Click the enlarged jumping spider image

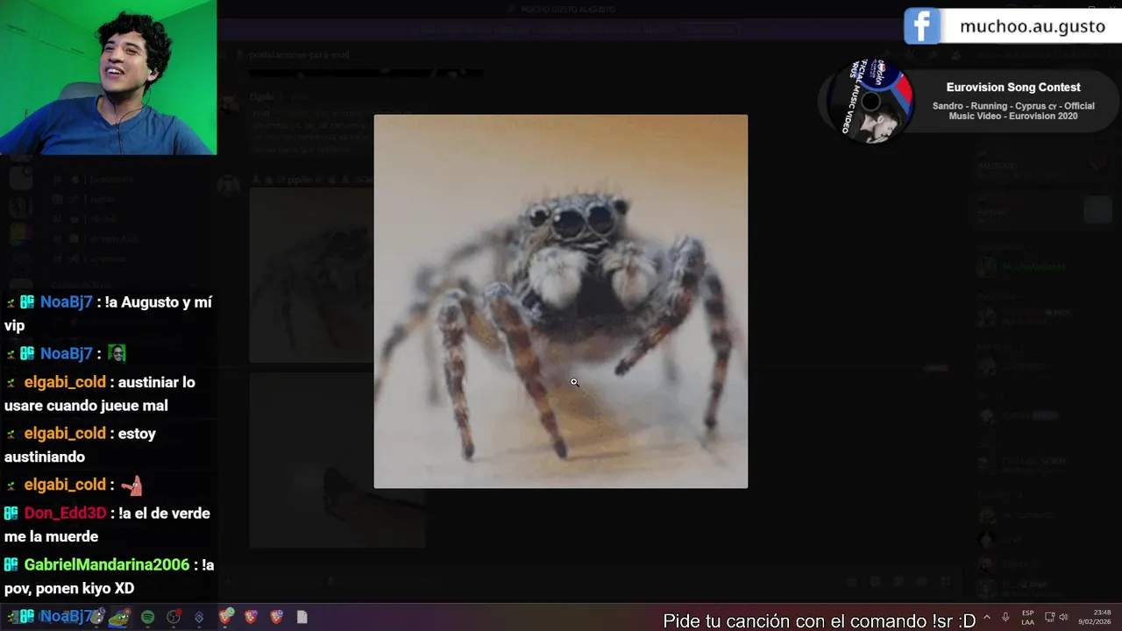[x=561, y=301]
